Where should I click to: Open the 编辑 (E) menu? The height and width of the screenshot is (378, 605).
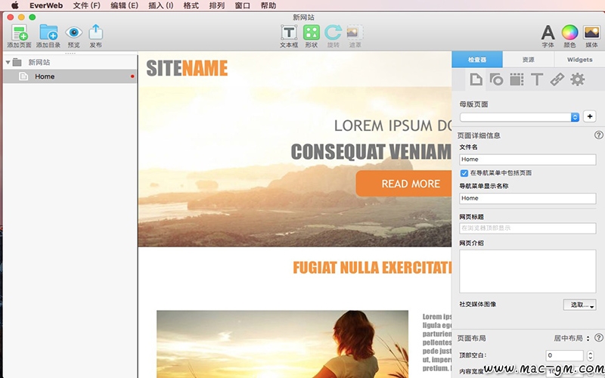(x=124, y=5)
